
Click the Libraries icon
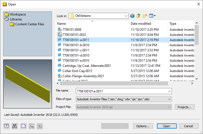(x=7, y=19)
